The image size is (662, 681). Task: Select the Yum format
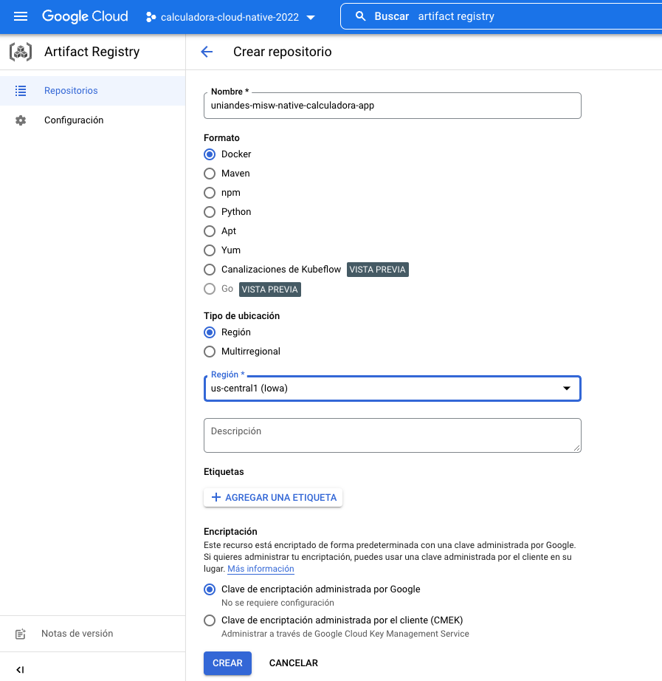pyautogui.click(x=210, y=250)
